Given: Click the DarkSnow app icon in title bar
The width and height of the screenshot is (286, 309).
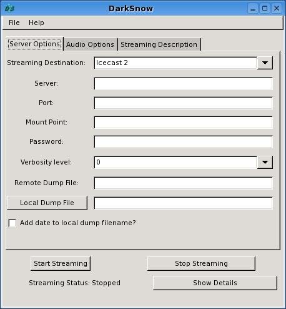Looking at the screenshot, I should click(x=9, y=9).
